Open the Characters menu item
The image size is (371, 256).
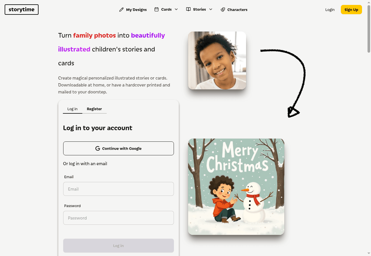234,10
